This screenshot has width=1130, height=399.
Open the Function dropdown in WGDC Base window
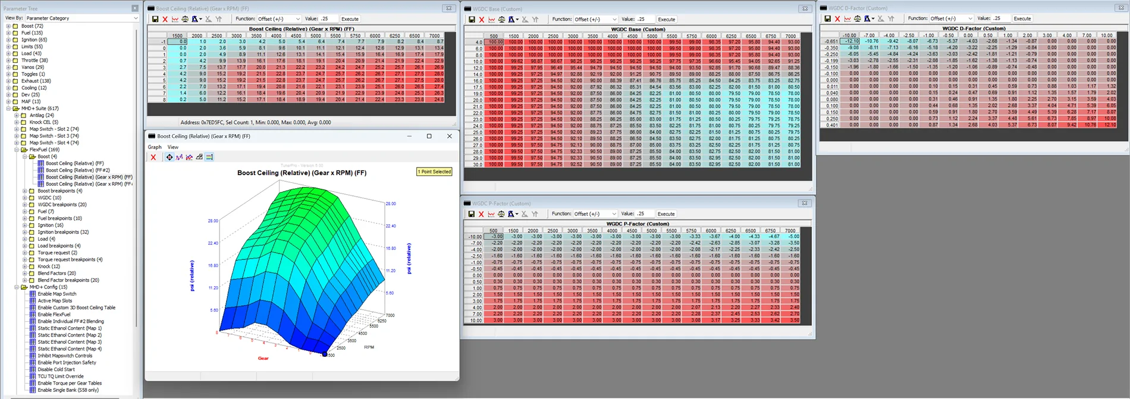click(596, 20)
